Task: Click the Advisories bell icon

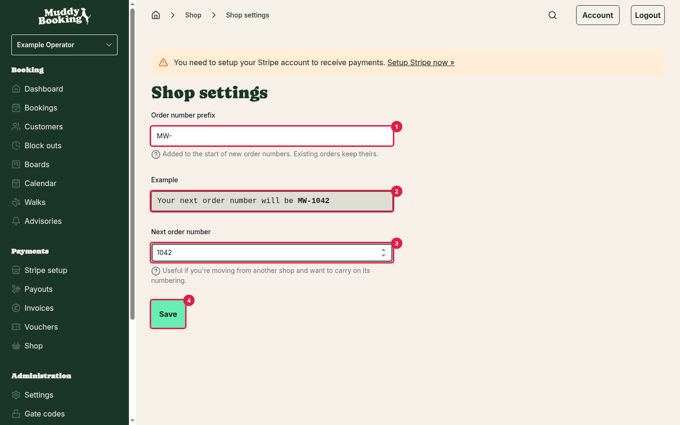Action: (16, 221)
